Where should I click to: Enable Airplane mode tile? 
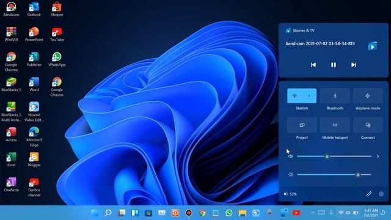point(368,96)
